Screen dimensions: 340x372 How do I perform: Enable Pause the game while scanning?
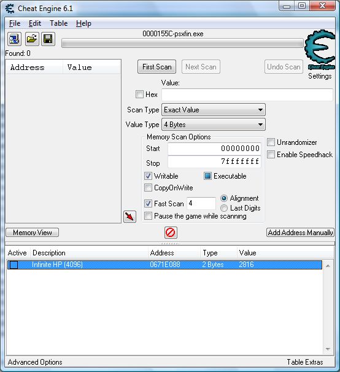point(148,216)
